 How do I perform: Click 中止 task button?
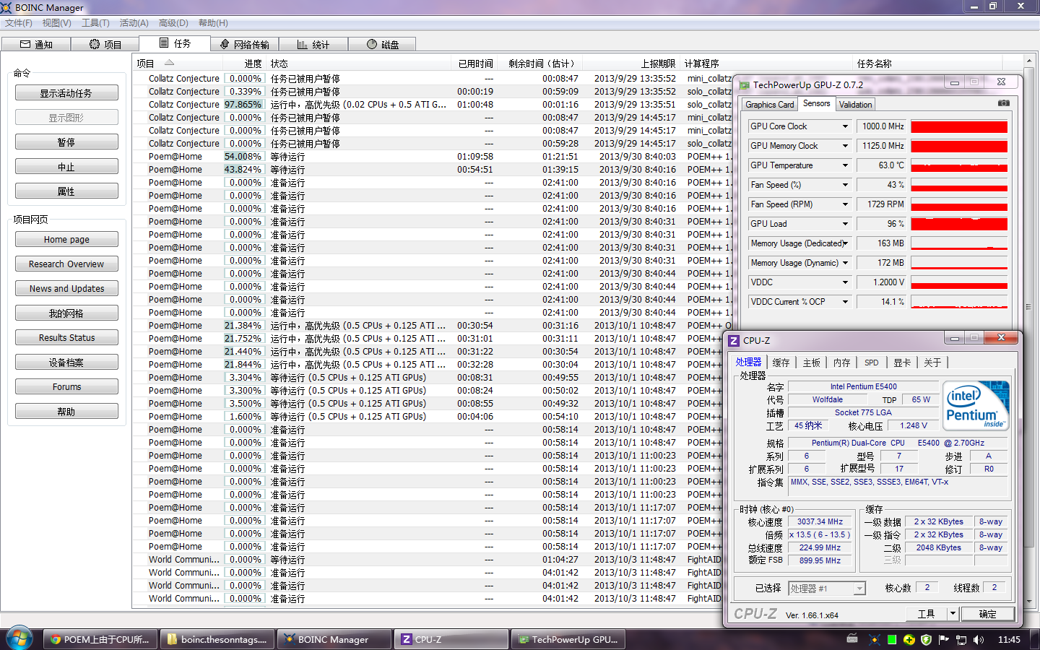click(66, 167)
